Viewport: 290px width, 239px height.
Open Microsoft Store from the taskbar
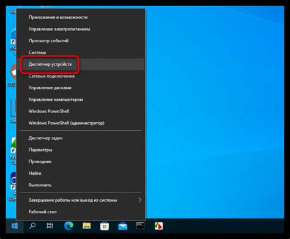(x=105, y=226)
